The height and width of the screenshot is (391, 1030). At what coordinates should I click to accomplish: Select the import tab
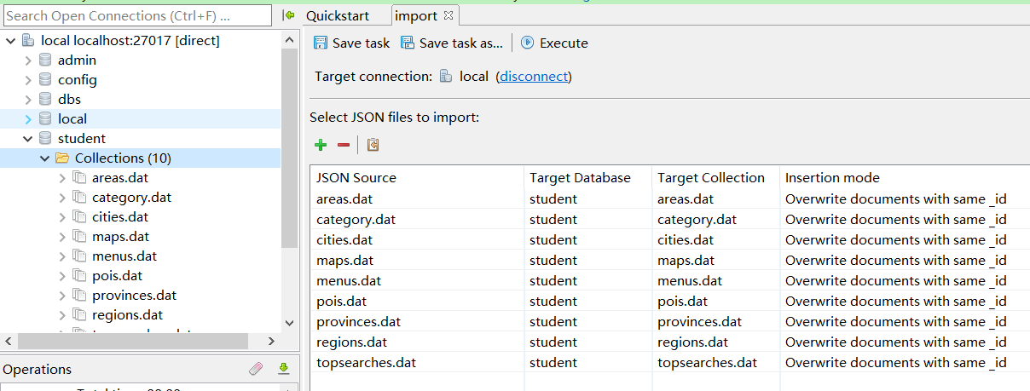point(415,15)
